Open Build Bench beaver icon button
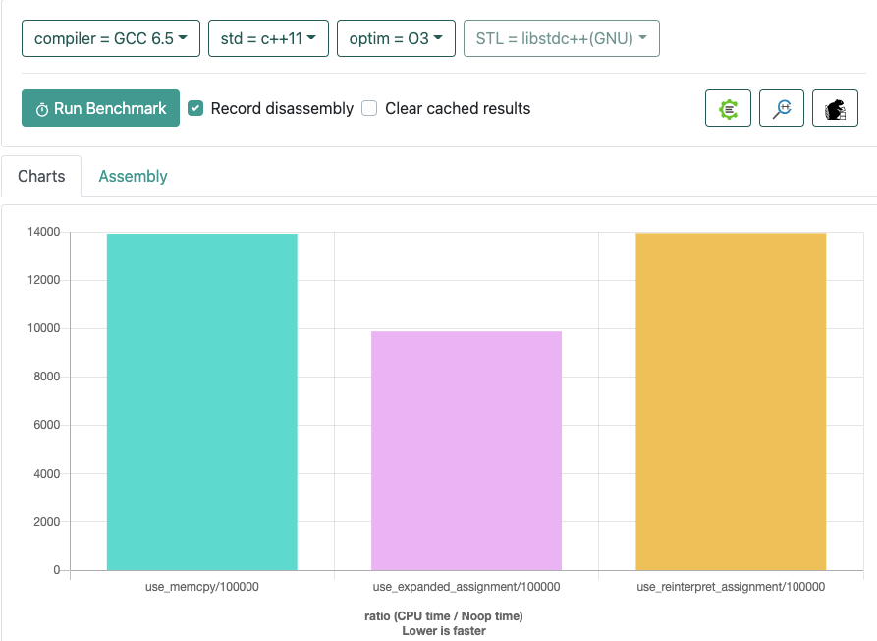The height and width of the screenshot is (641, 877). tap(835, 108)
